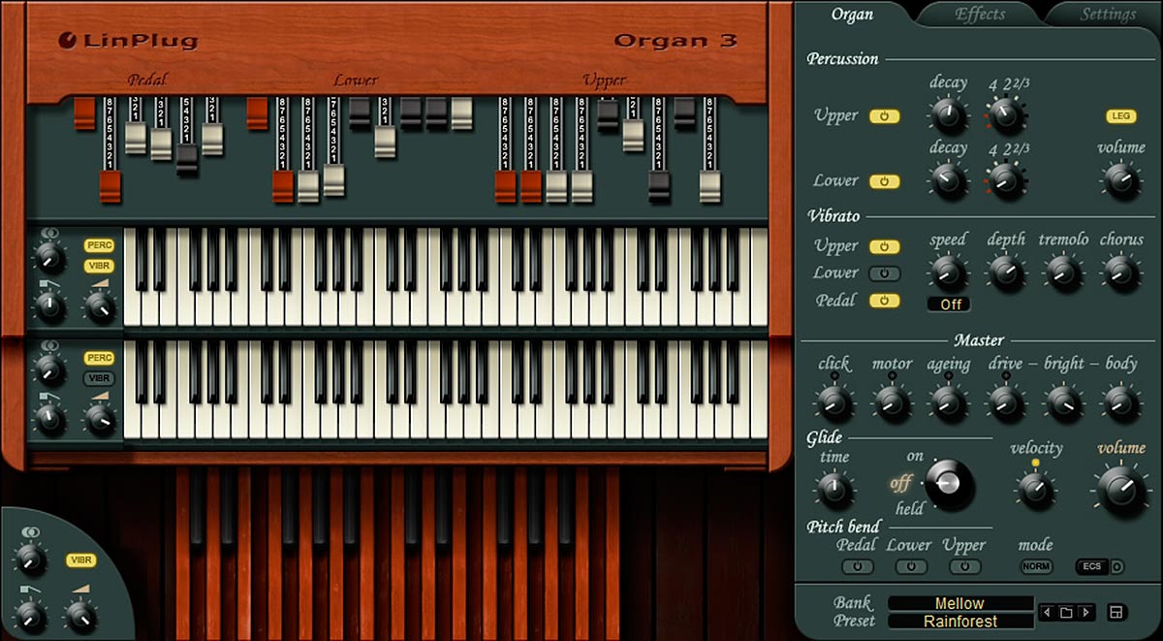Click the Lower percussion 4 2⅔ harmonic knob
Viewport: 1163px width, 641px height.
click(1007, 180)
